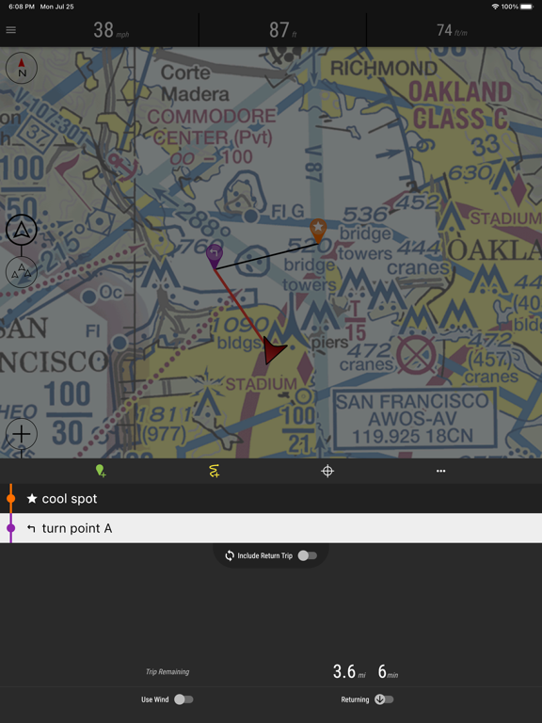Screen dimensions: 542x723
Task: Add a new waypoint pin
Action: pos(101,471)
